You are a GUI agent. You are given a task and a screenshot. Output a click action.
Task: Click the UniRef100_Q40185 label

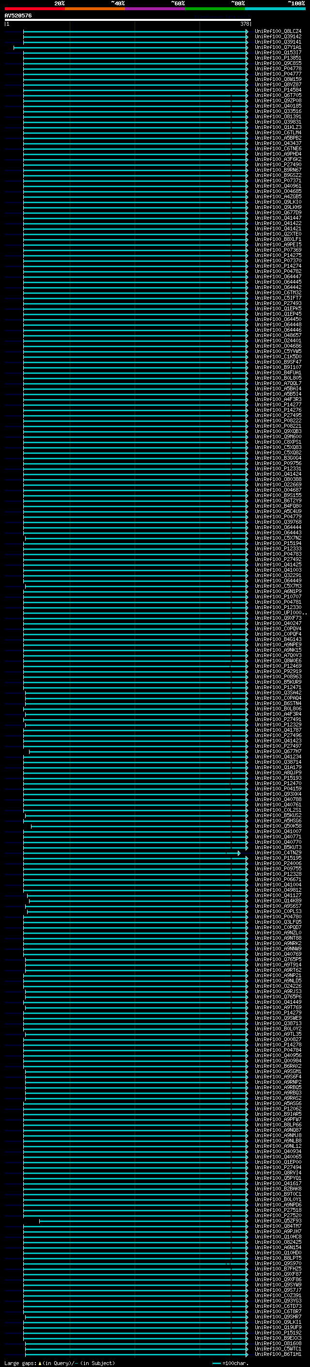(x=278, y=106)
